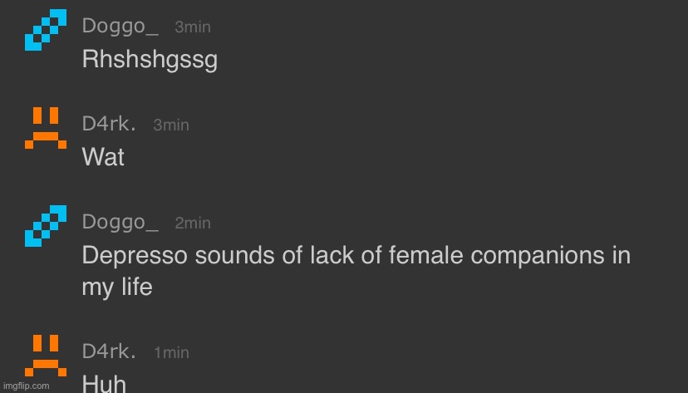The width and height of the screenshot is (688, 393).
Task: Click Doggo_ username above Depresso message
Action: (120, 223)
